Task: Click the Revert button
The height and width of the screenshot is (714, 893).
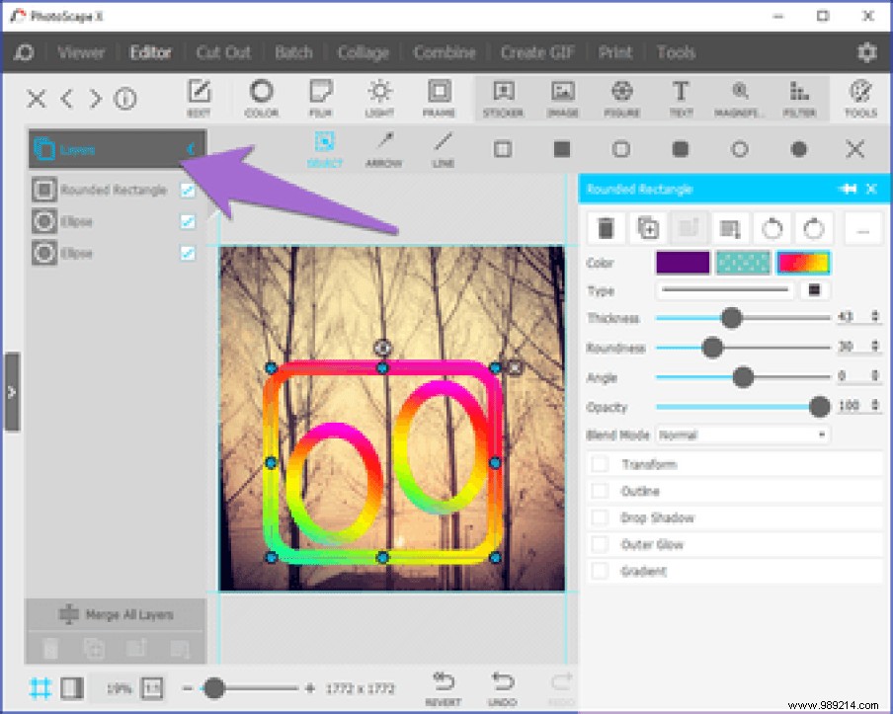Action: [x=443, y=685]
